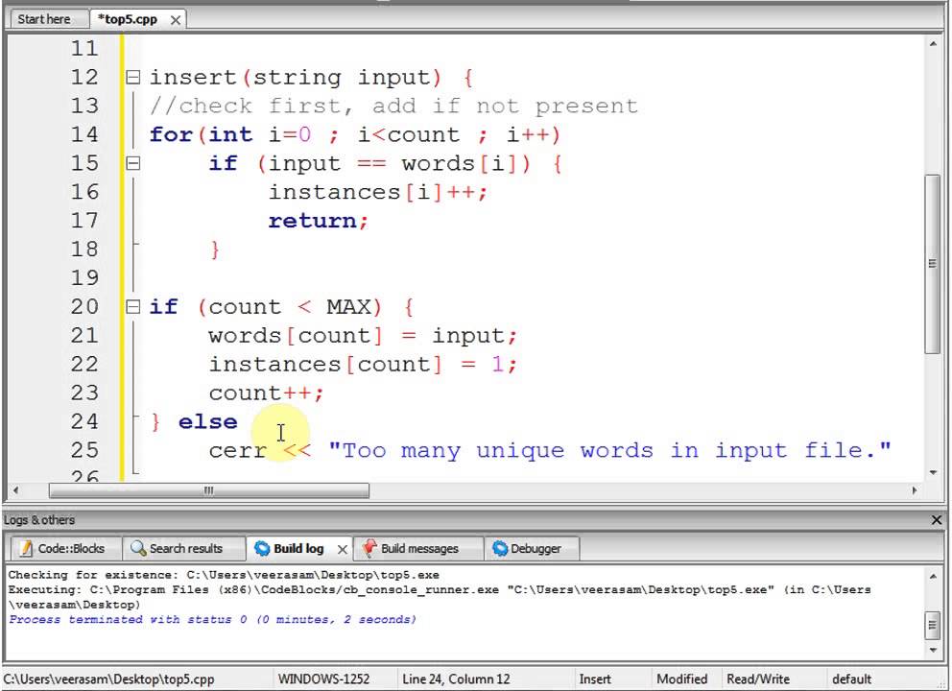The width and height of the screenshot is (952, 691).
Task: Click the editor vertical scrollbar thumb
Action: click(x=933, y=264)
